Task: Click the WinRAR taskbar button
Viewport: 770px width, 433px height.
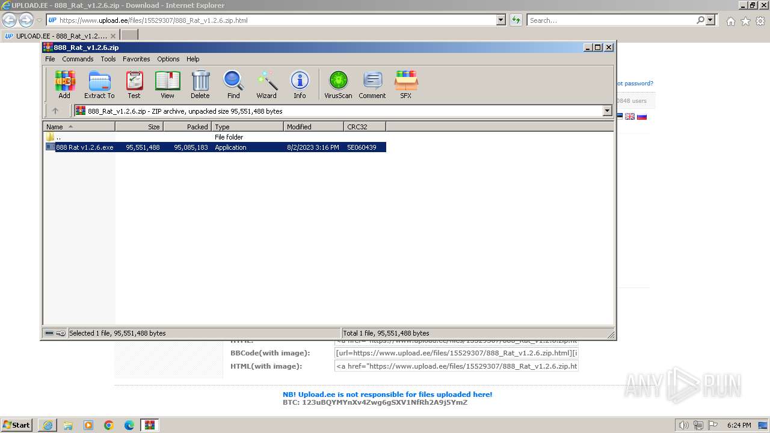Action: (150, 425)
